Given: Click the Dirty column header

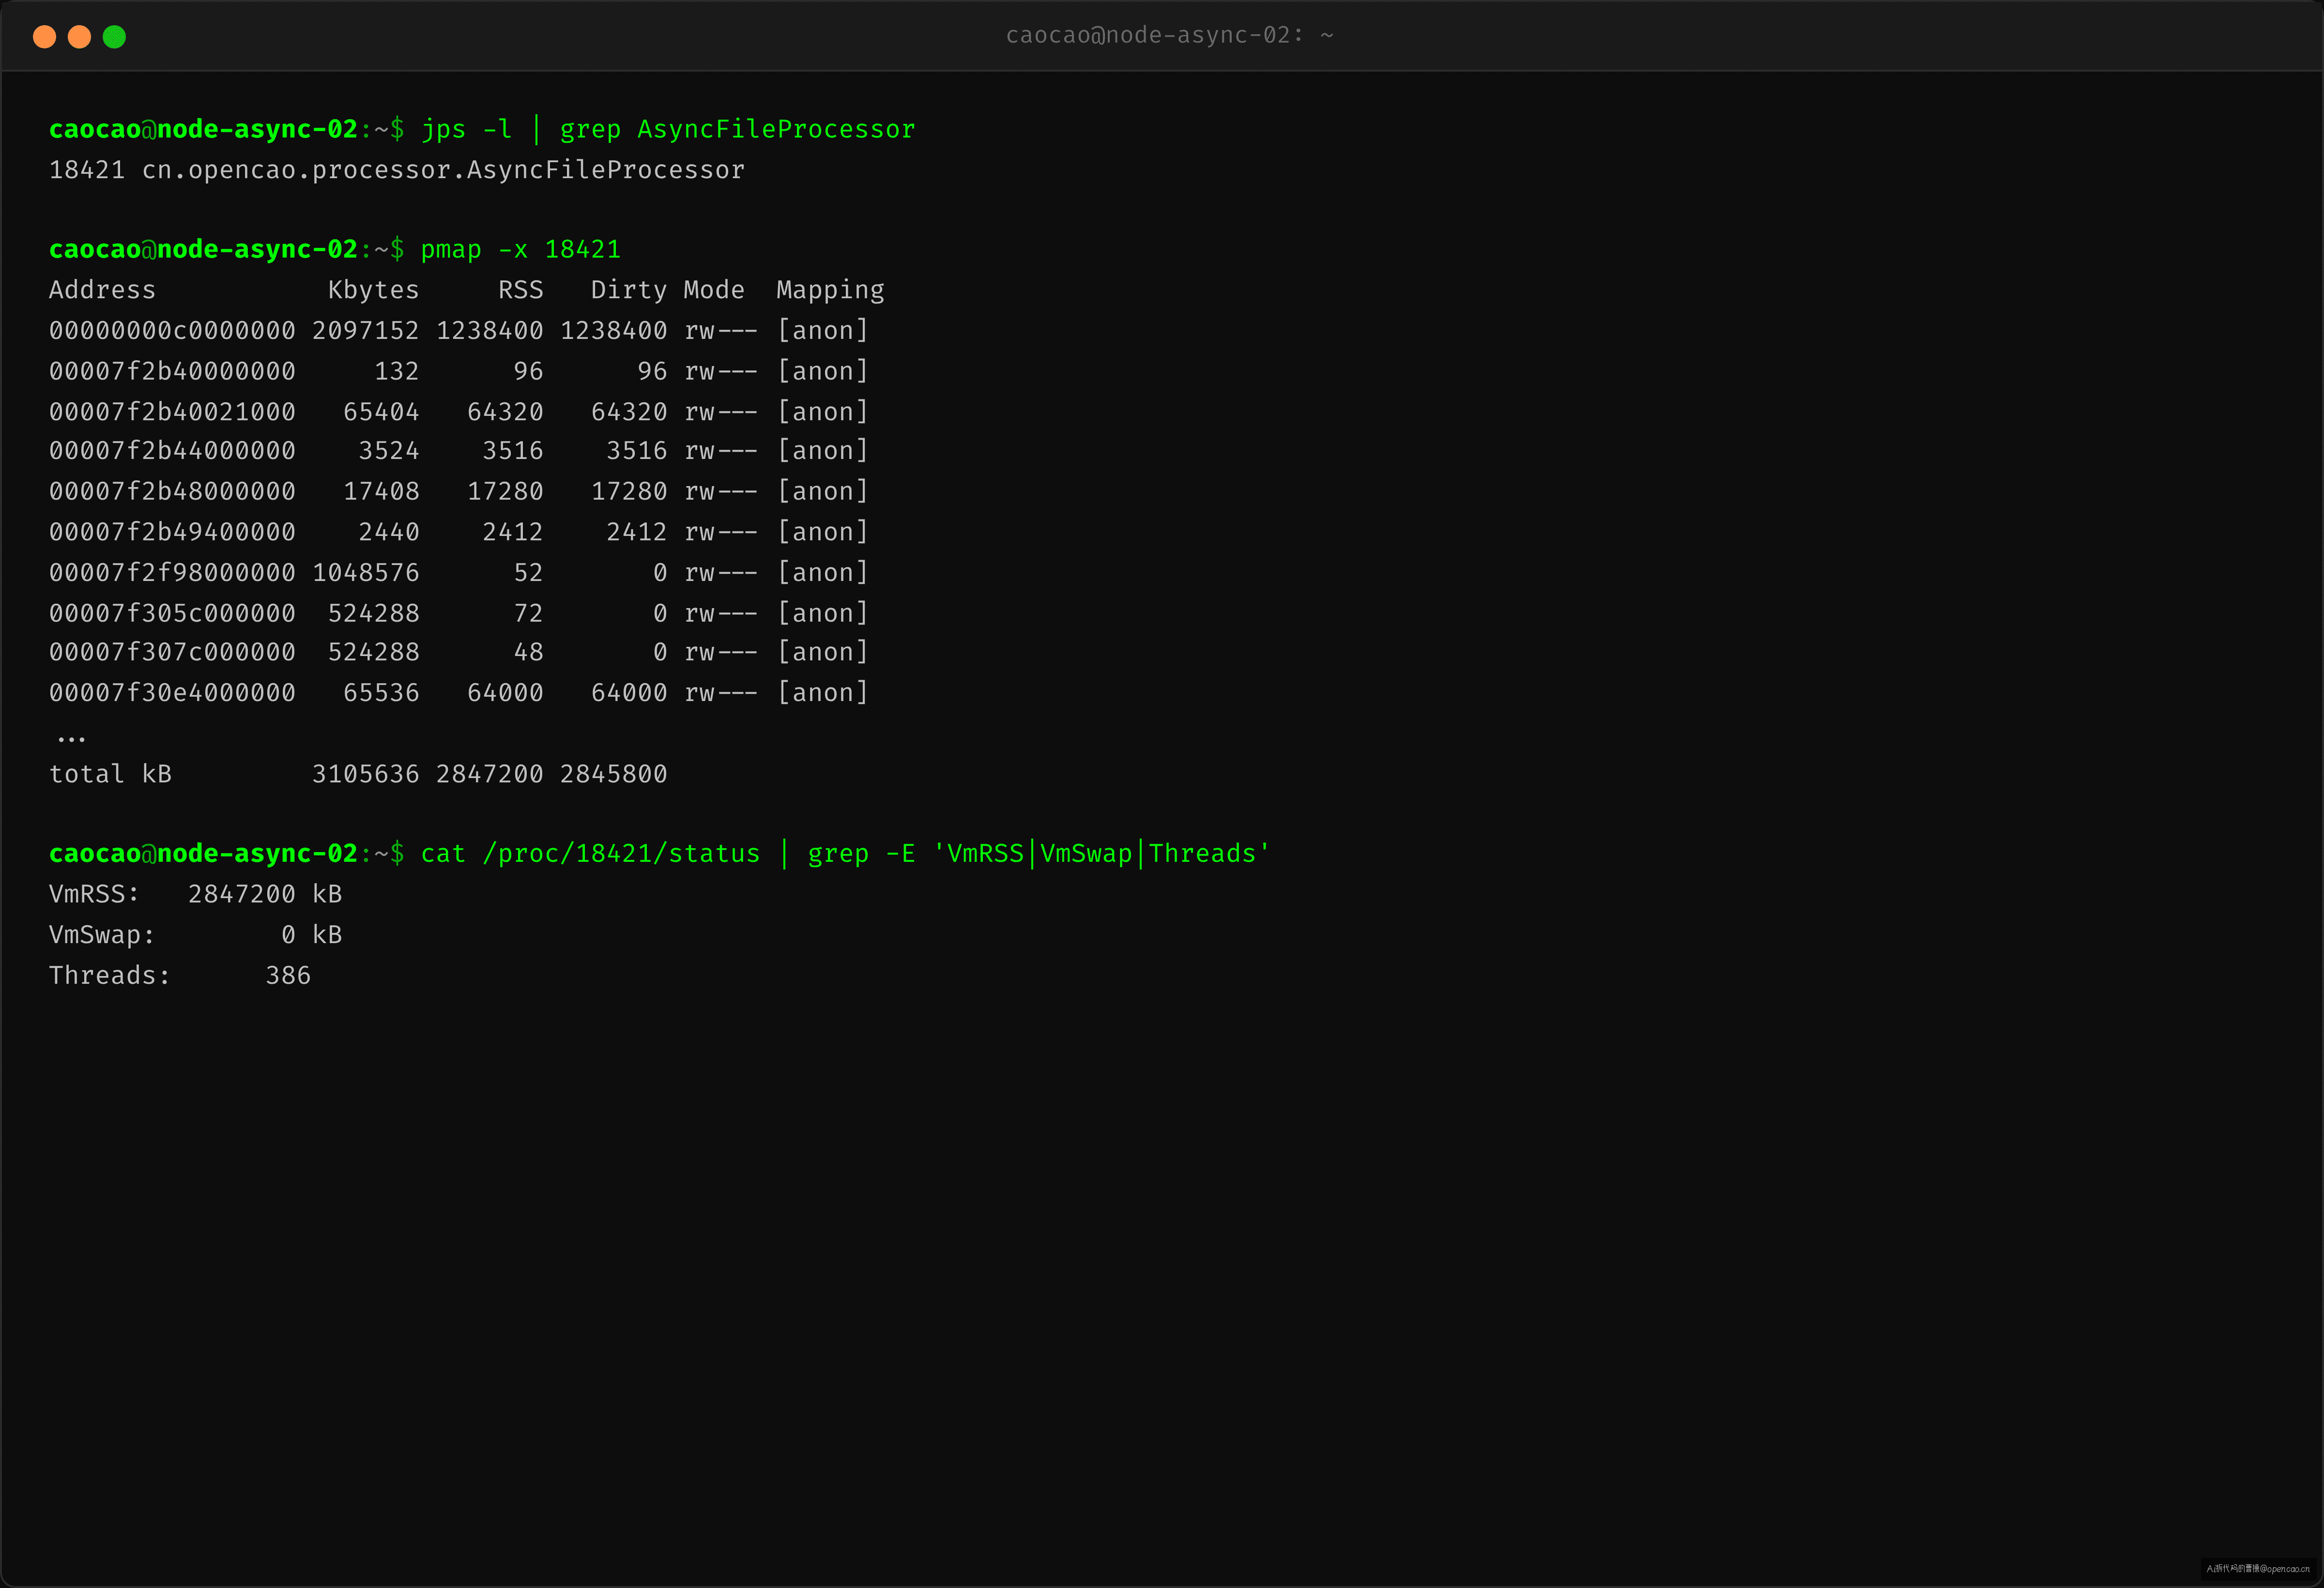Looking at the screenshot, I should [x=628, y=290].
